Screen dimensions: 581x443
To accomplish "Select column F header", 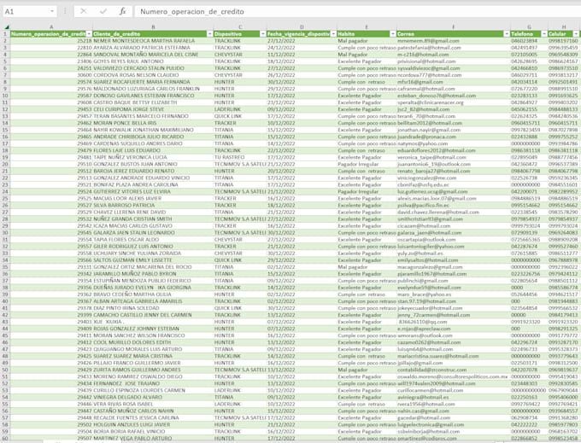I will pyautogui.click(x=453, y=27).
